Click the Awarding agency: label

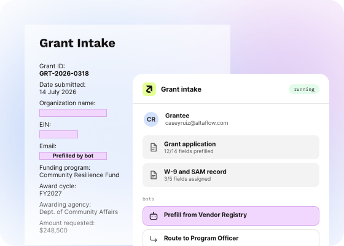(x=65, y=204)
